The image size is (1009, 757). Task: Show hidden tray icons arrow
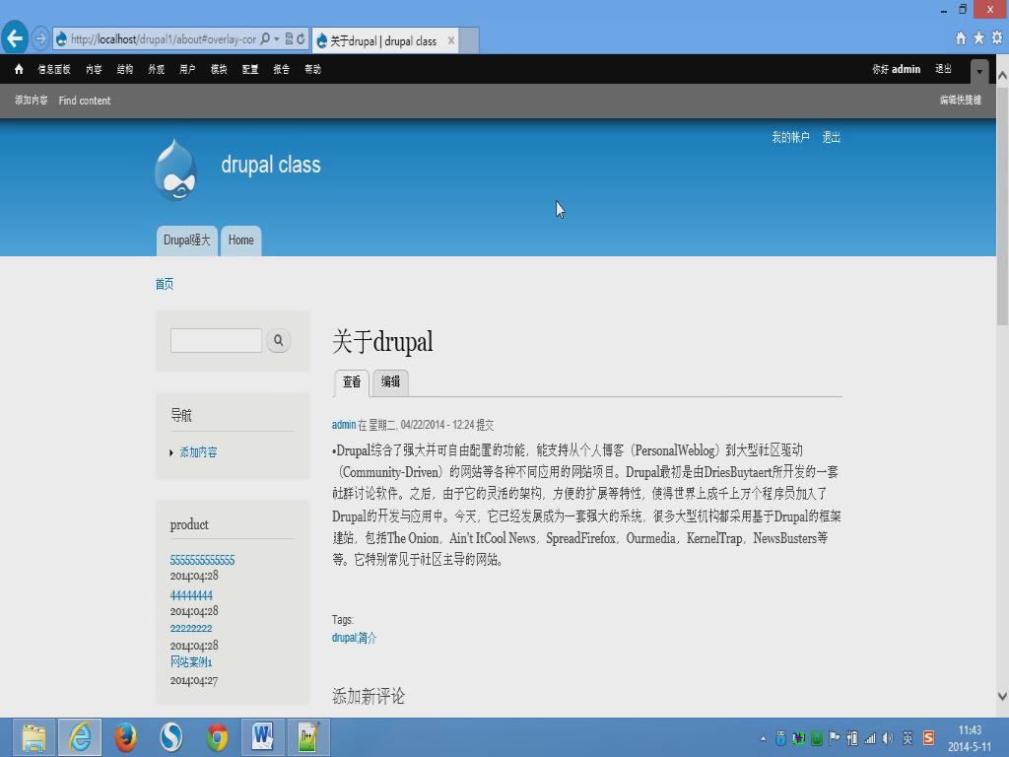pos(764,738)
